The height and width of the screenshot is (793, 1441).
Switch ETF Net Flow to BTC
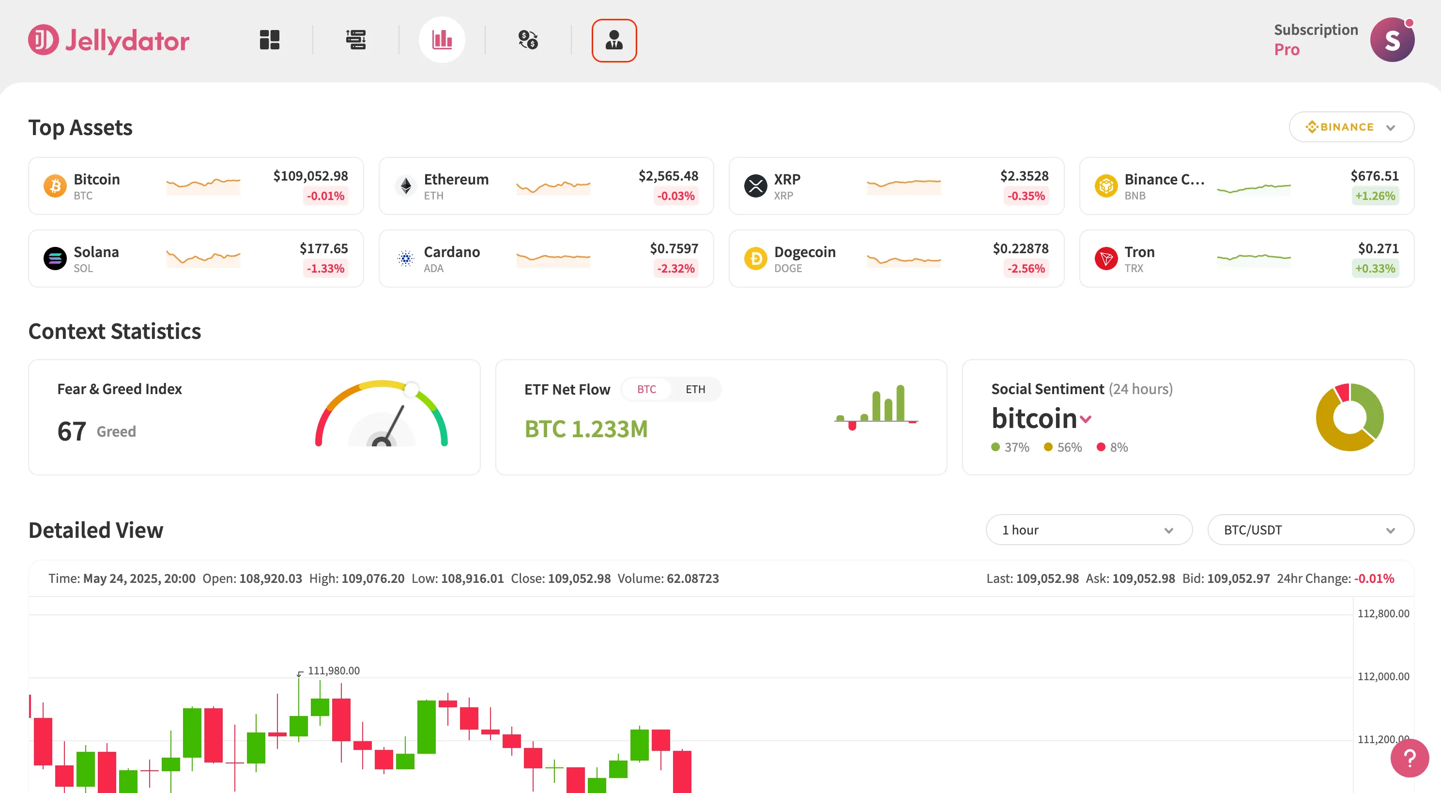[646, 389]
